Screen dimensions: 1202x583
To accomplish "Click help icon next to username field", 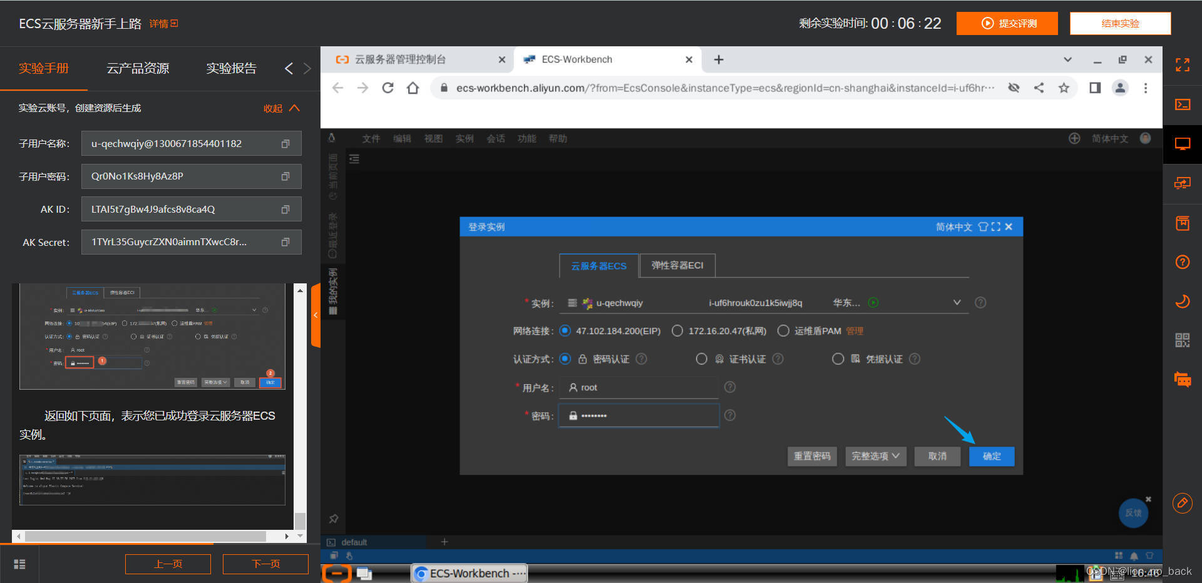I will tap(730, 387).
